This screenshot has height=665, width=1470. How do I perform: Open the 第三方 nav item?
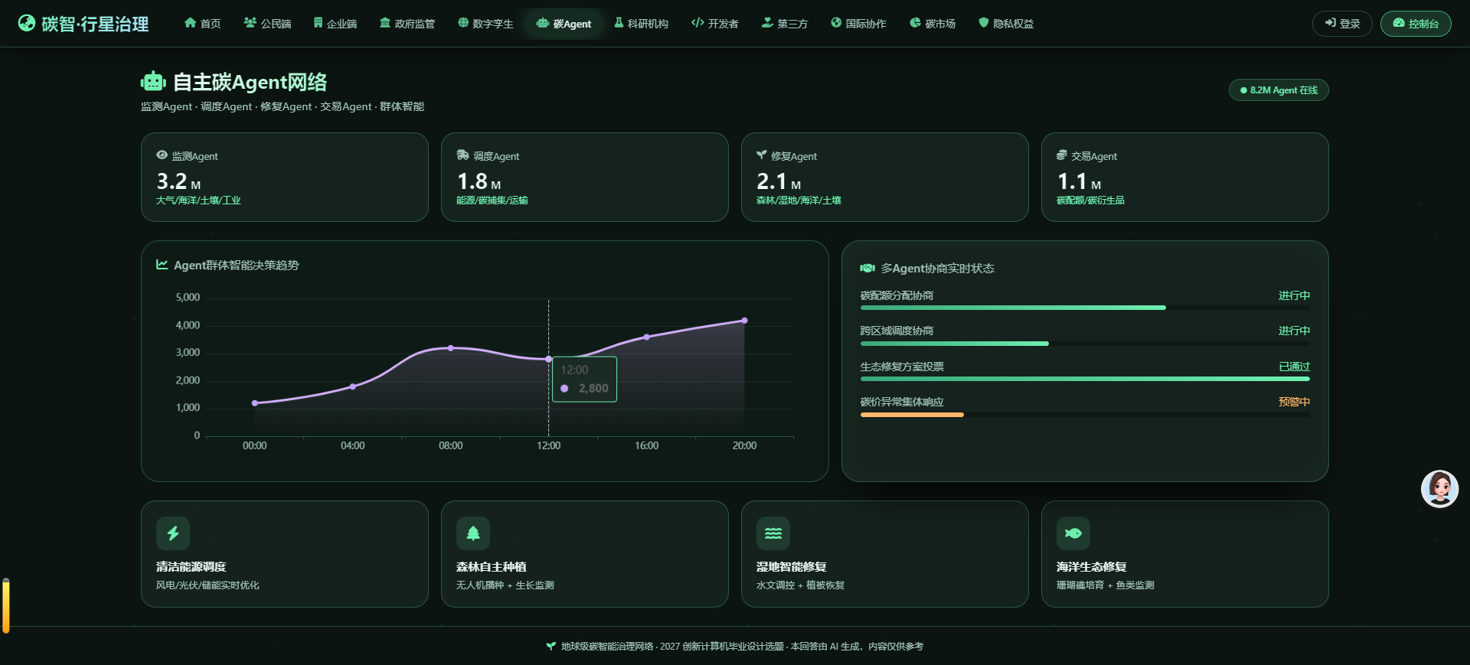pos(785,24)
